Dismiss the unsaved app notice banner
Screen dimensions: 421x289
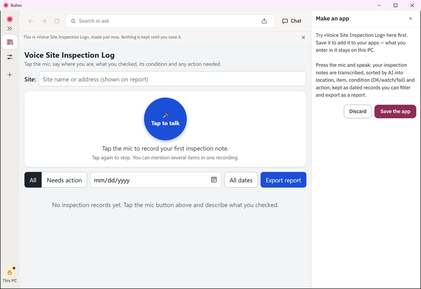[303, 38]
